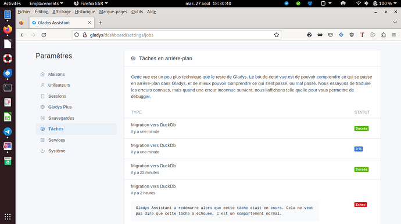Click the user icon beside Utilisateurs

[42, 85]
